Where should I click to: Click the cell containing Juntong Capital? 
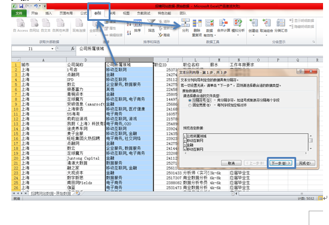click(85, 158)
